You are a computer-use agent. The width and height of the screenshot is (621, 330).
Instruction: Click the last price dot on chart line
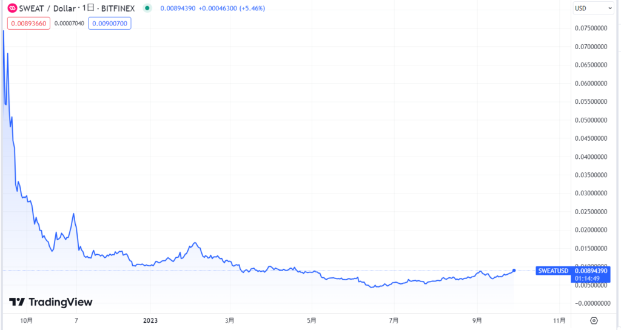click(x=514, y=270)
